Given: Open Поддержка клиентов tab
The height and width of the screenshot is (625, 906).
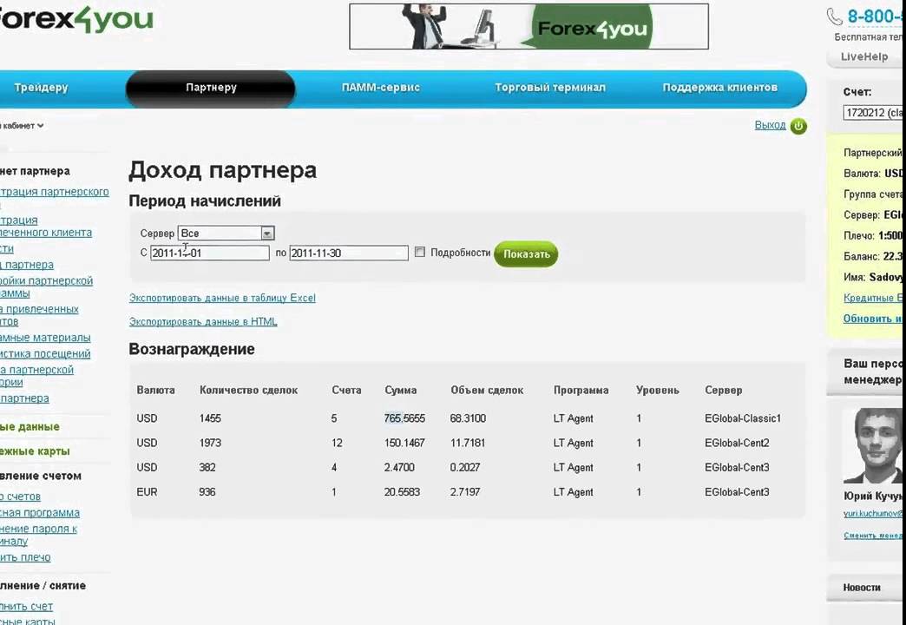Looking at the screenshot, I should point(720,88).
